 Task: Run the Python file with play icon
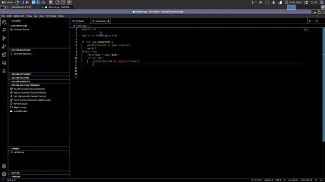click(x=310, y=21)
